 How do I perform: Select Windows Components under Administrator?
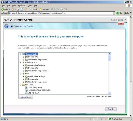(x=38, y=71)
